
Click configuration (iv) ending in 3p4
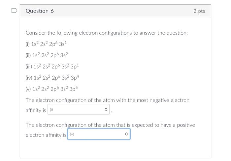click(52, 77)
